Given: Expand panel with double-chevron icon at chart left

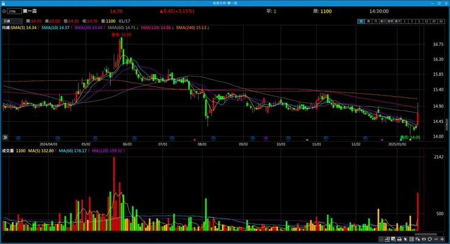Looking at the screenshot, I should [x=5, y=138].
